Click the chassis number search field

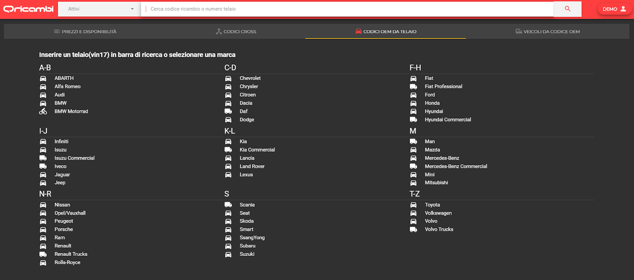click(x=347, y=9)
